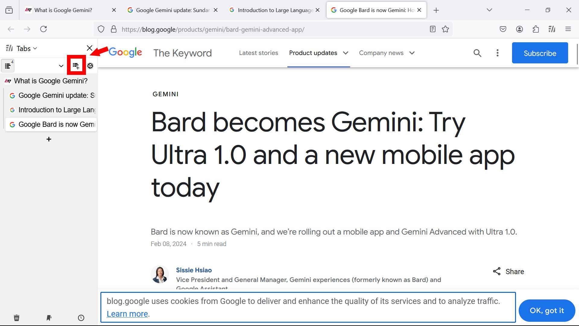Click the Subscribe button
Viewport: 579px width, 326px height.
pyautogui.click(x=540, y=53)
